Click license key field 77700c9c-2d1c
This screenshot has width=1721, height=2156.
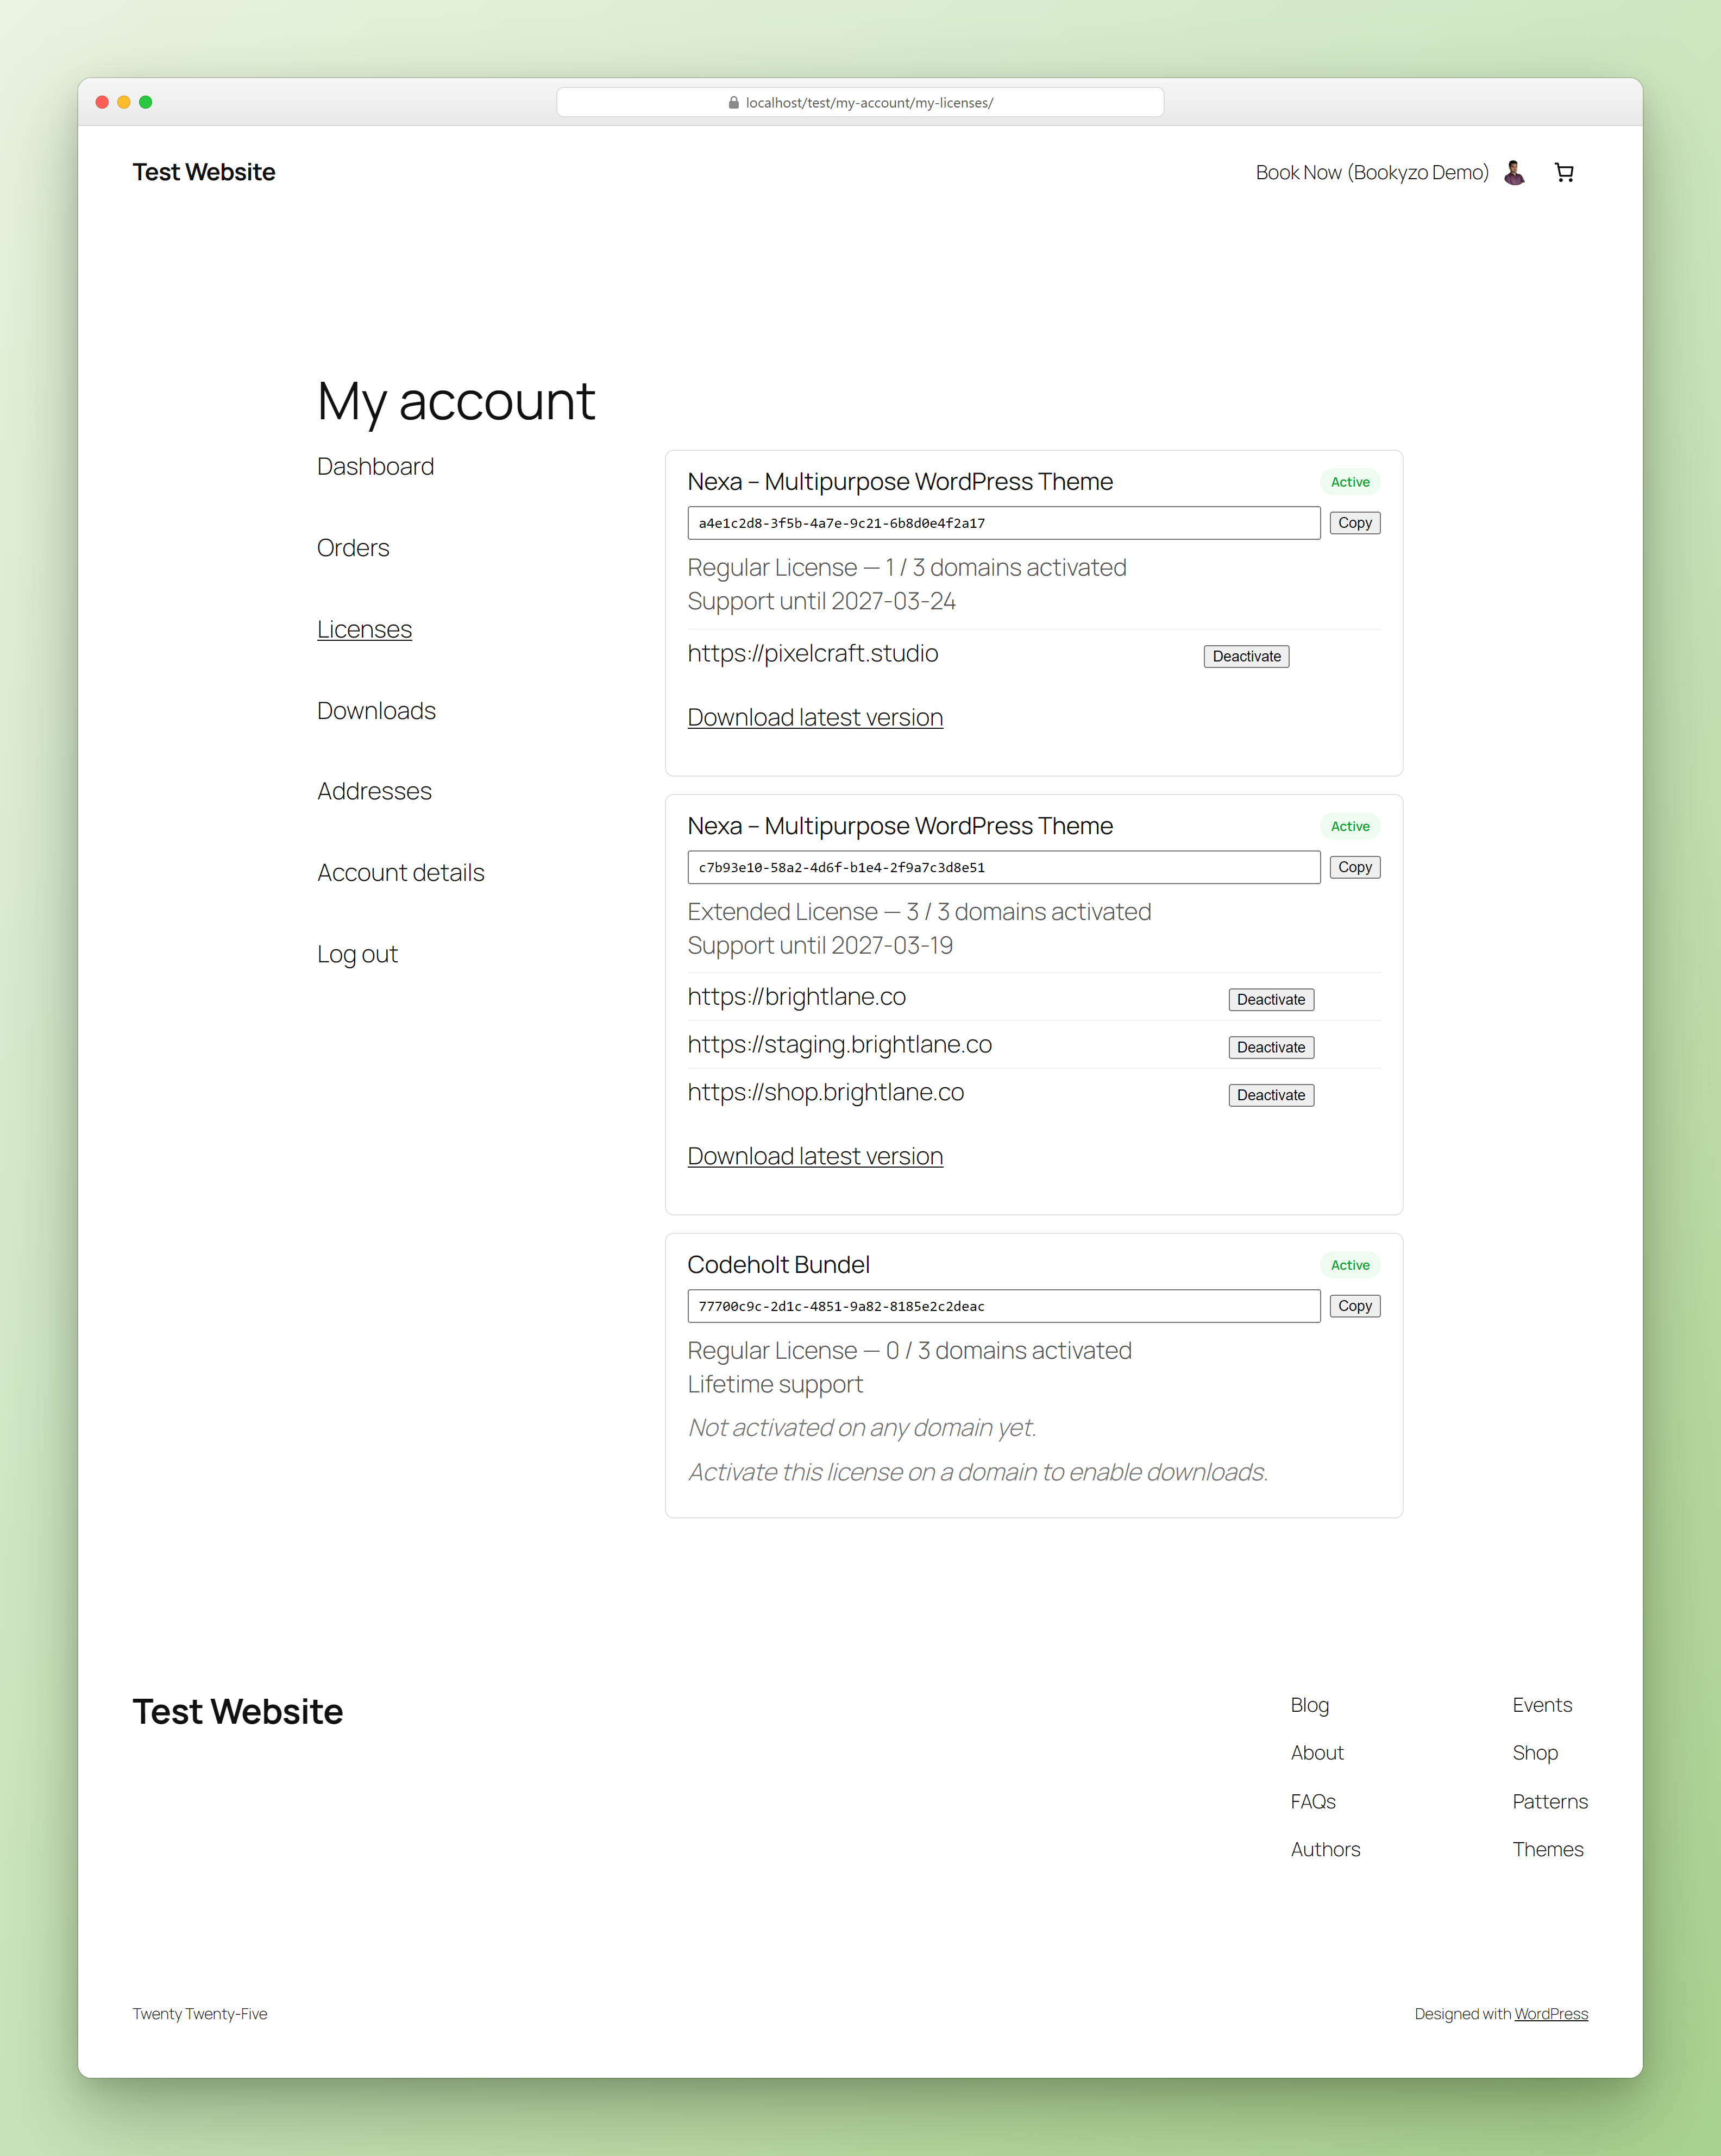[x=1003, y=1306]
